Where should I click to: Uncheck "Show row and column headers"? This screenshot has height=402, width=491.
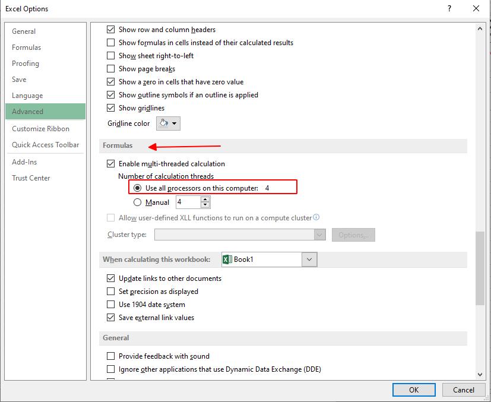tap(110, 30)
